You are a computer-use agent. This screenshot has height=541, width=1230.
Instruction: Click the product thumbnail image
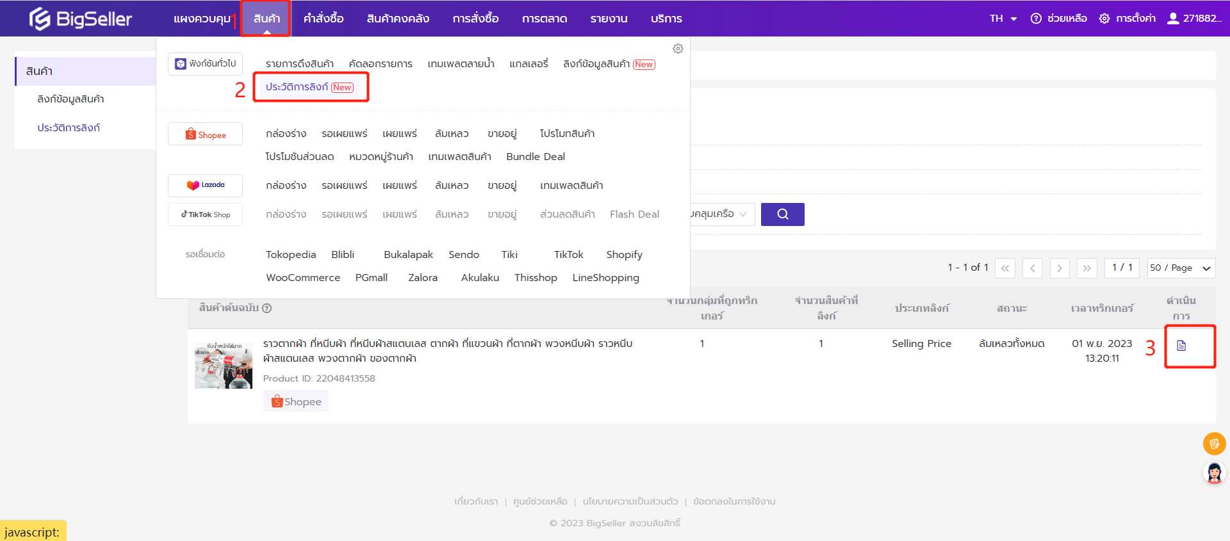pyautogui.click(x=224, y=365)
